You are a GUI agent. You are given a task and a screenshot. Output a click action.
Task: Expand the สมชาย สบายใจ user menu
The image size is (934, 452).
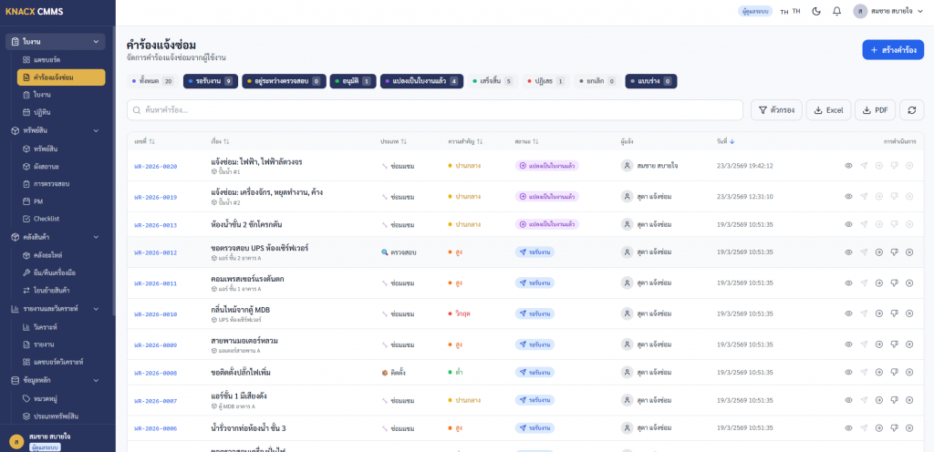(889, 11)
